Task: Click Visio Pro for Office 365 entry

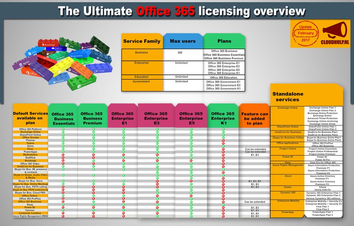Action: click(322, 162)
